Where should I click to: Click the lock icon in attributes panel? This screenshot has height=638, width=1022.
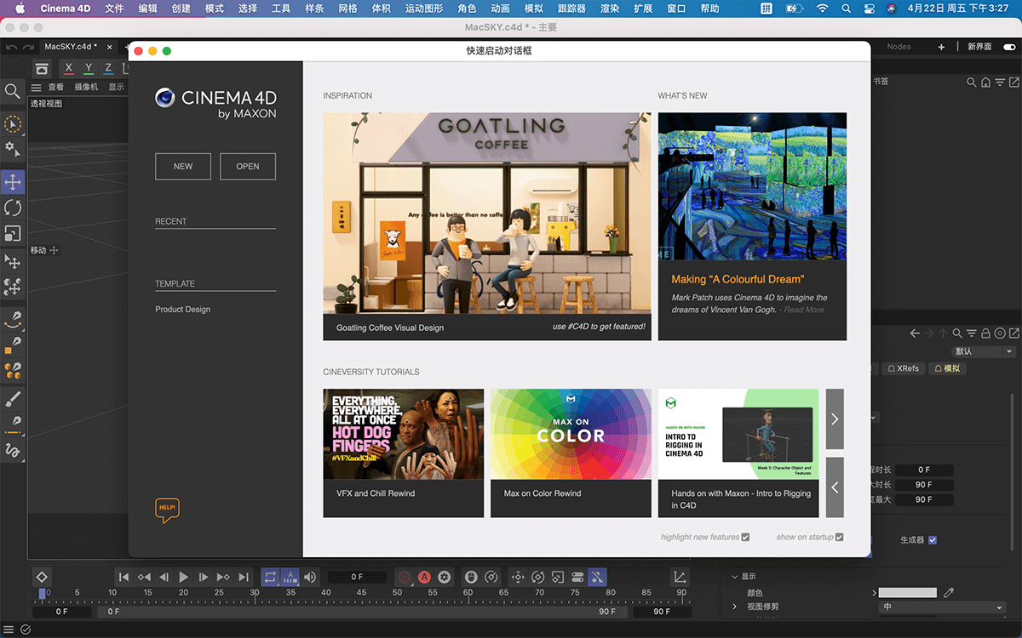pos(985,333)
